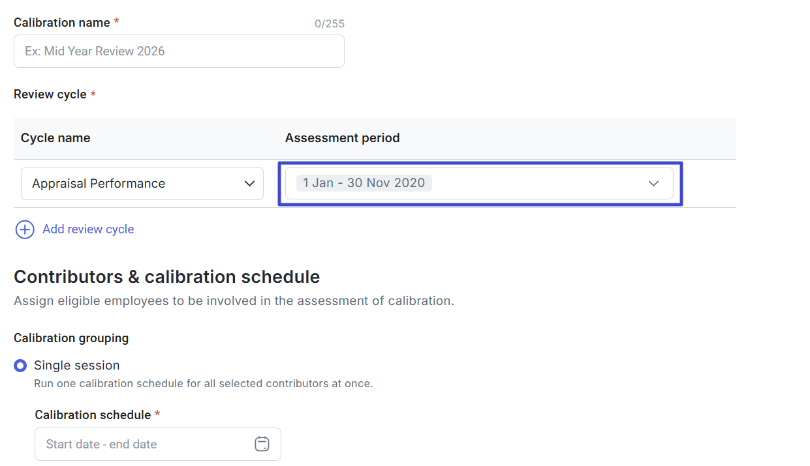Click the Calibration schedule field label
Viewport: 810px width, 466px height.
[x=93, y=415]
